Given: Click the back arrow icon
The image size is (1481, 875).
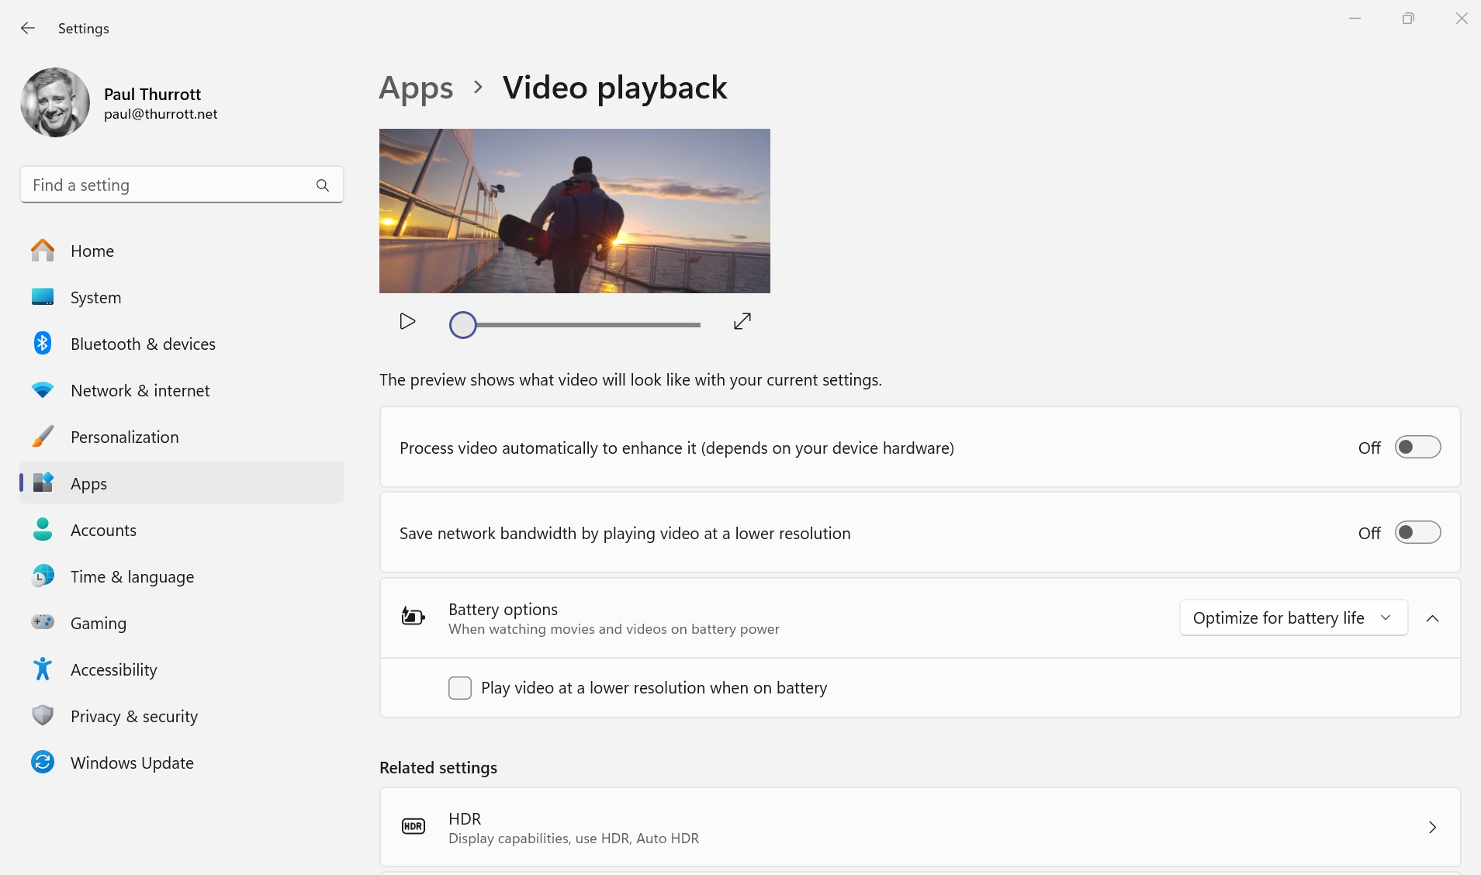Looking at the screenshot, I should pyautogui.click(x=28, y=29).
